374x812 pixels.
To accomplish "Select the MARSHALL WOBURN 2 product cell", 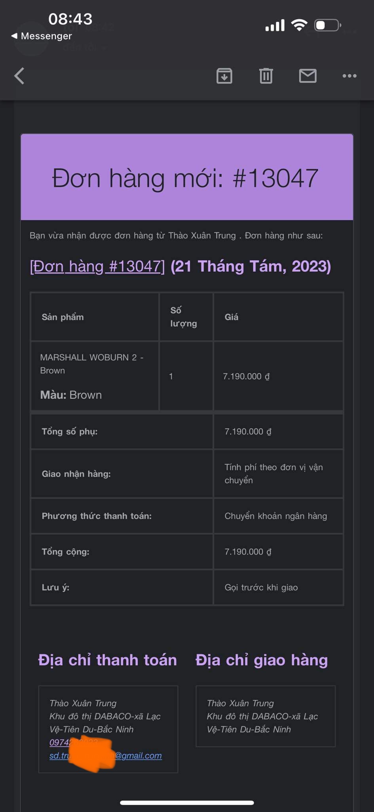I will click(x=95, y=376).
